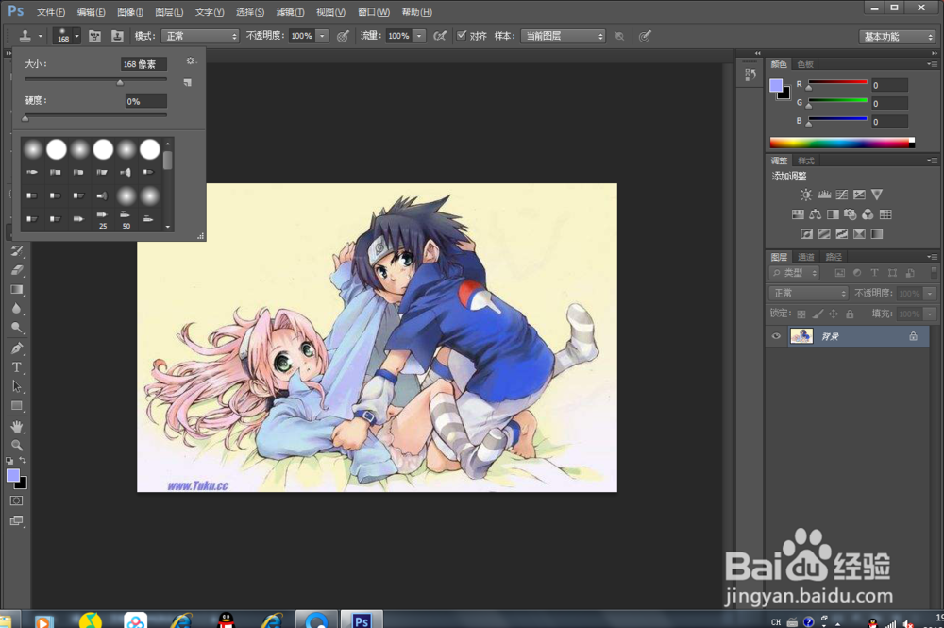Screen dimensions: 944x628
Task: Change the screen mode
Action: click(17, 521)
